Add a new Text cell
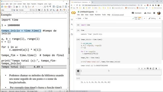The height and width of the screenshot is (92, 163). (85, 18)
